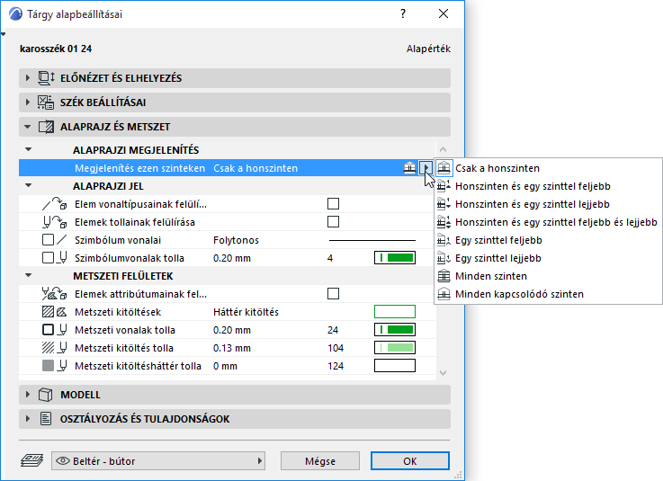Click the Metszeti kitöltés tolla light green swatch
663x481 pixels.
pyautogui.click(x=395, y=347)
